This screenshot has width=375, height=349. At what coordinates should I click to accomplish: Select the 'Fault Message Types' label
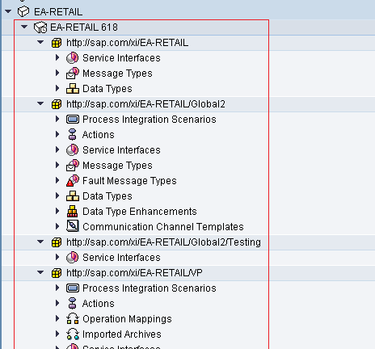(x=129, y=181)
